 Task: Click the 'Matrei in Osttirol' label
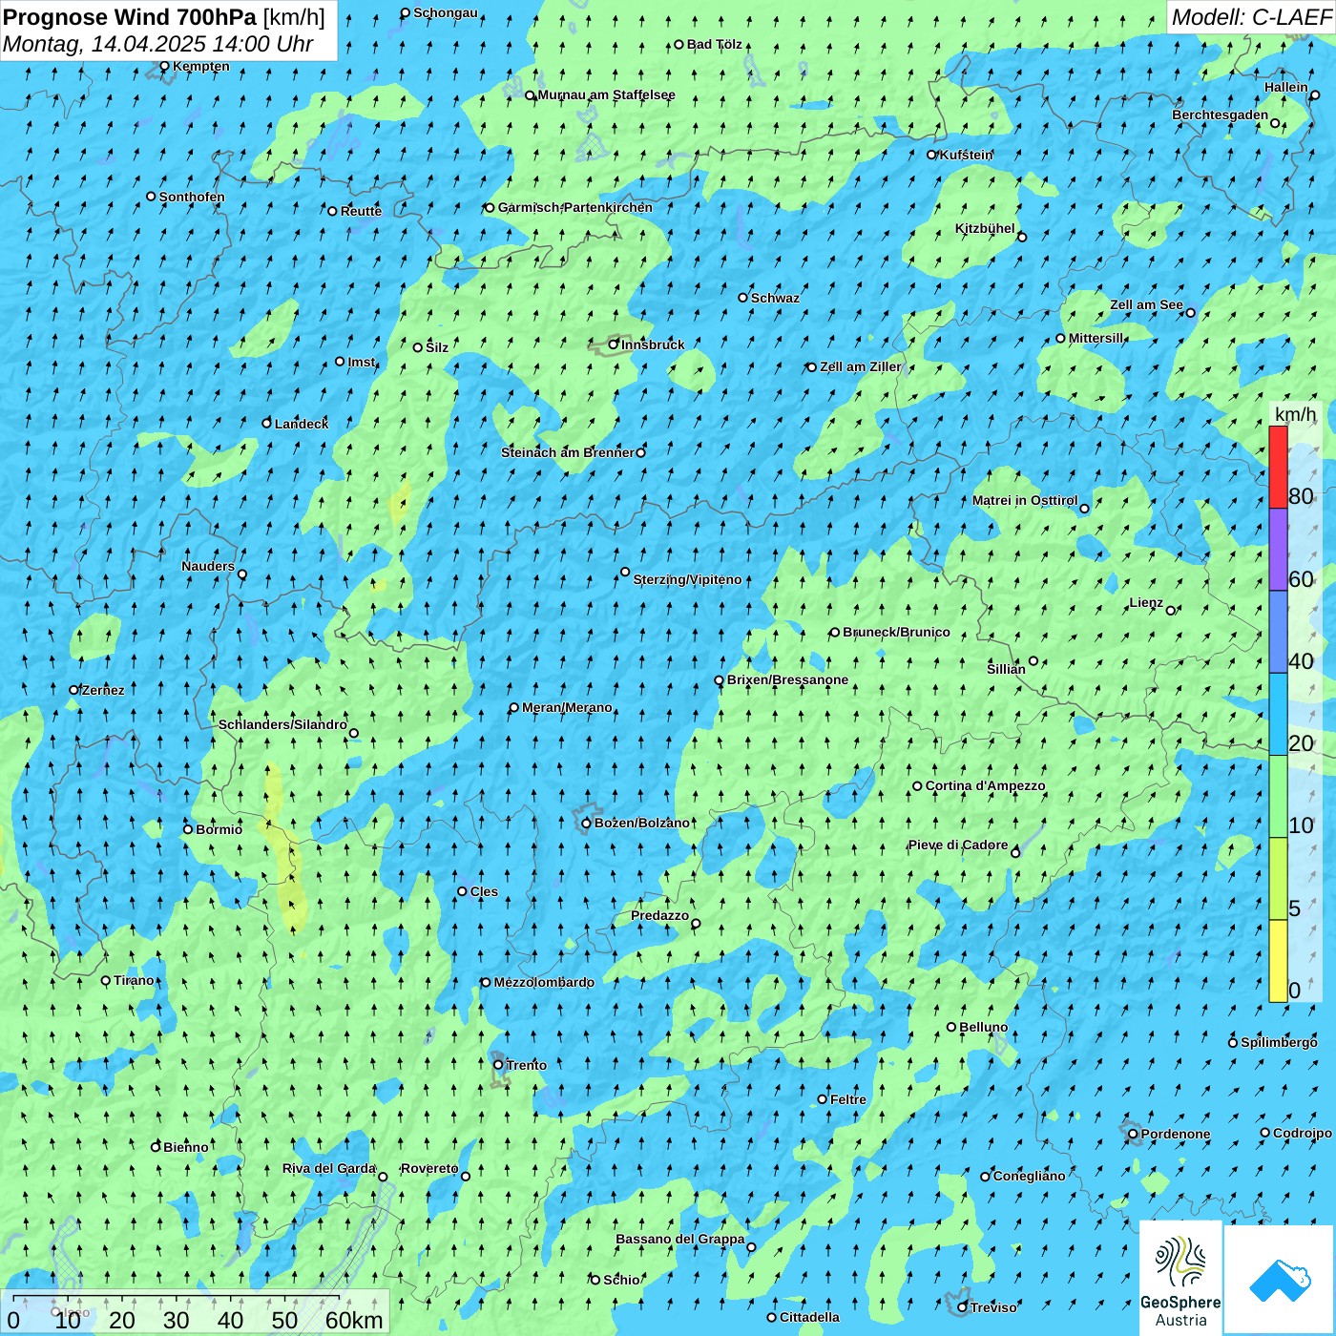[1025, 500]
